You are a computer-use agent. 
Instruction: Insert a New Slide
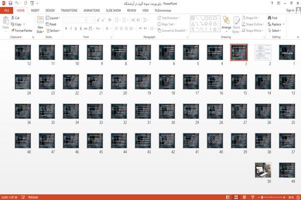[40, 25]
